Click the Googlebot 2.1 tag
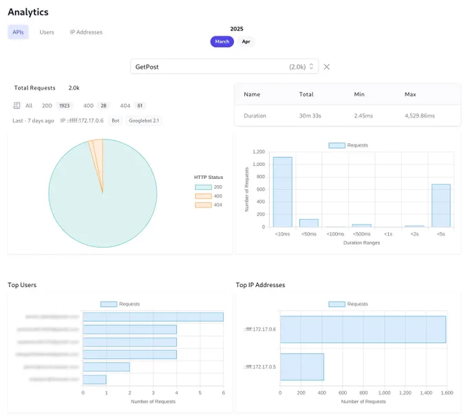This screenshot has width=468, height=420. pyautogui.click(x=144, y=120)
